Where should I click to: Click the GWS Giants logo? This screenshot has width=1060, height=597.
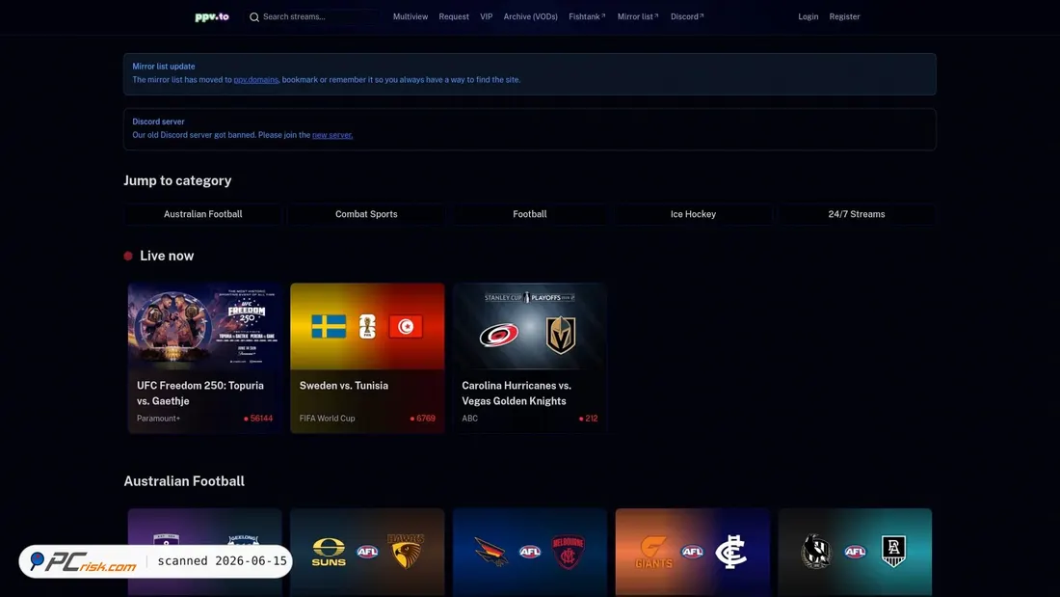pyautogui.click(x=653, y=552)
